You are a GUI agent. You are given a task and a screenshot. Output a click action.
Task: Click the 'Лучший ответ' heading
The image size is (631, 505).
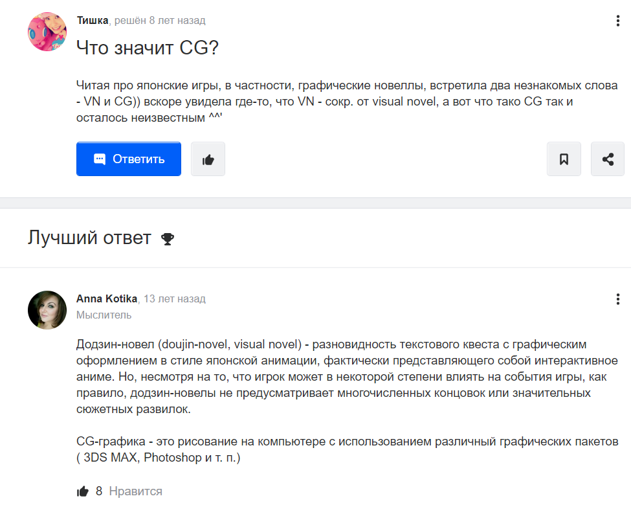coord(89,238)
